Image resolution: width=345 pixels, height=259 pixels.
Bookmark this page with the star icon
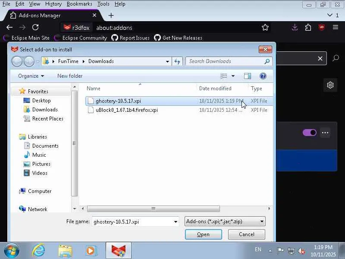pyautogui.click(x=265, y=27)
